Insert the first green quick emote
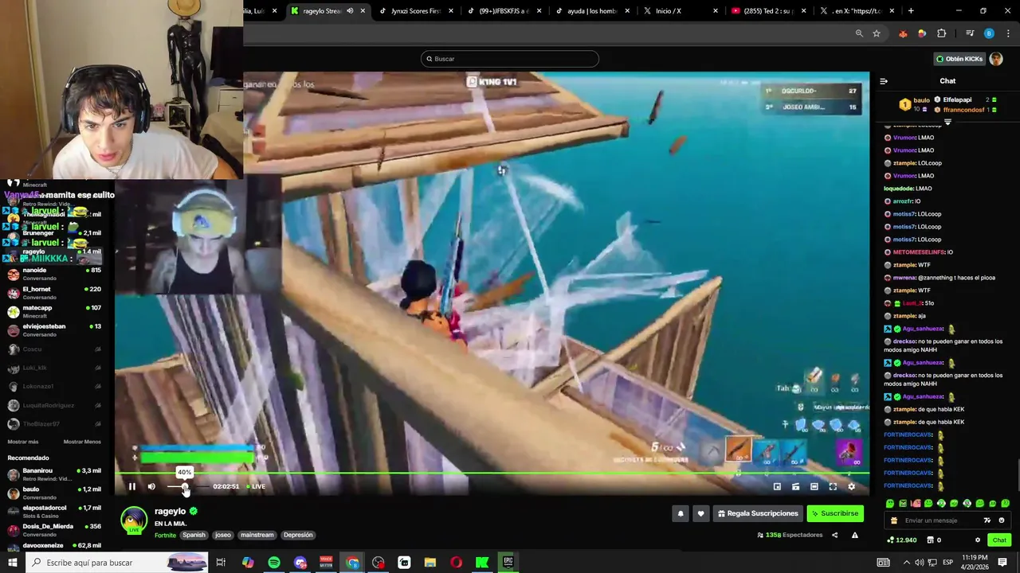Viewport: 1020px width, 573px height. tap(890, 504)
